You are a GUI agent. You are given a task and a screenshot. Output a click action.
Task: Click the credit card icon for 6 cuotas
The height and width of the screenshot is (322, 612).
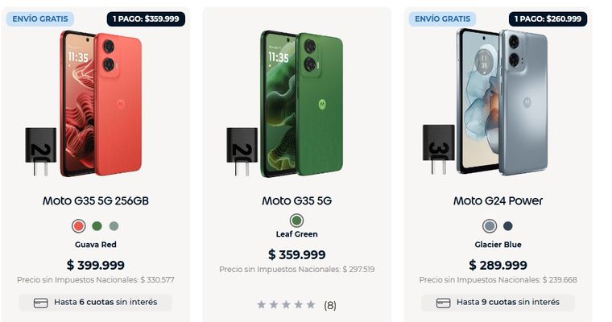40,303
